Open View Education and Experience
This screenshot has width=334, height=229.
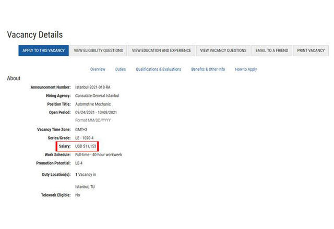[x=161, y=50]
